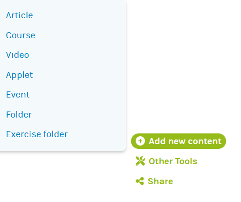
Task: Add a Video via the content menu
Action: pyautogui.click(x=18, y=55)
